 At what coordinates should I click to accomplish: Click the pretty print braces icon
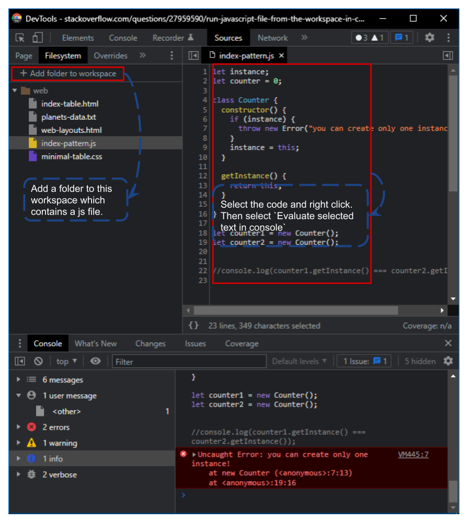coord(193,325)
